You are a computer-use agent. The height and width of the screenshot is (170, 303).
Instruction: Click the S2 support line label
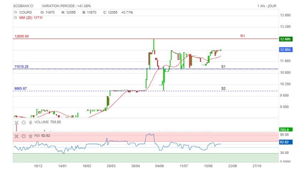(x=223, y=89)
